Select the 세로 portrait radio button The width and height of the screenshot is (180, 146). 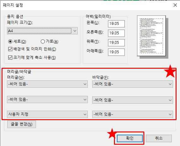click(10, 42)
